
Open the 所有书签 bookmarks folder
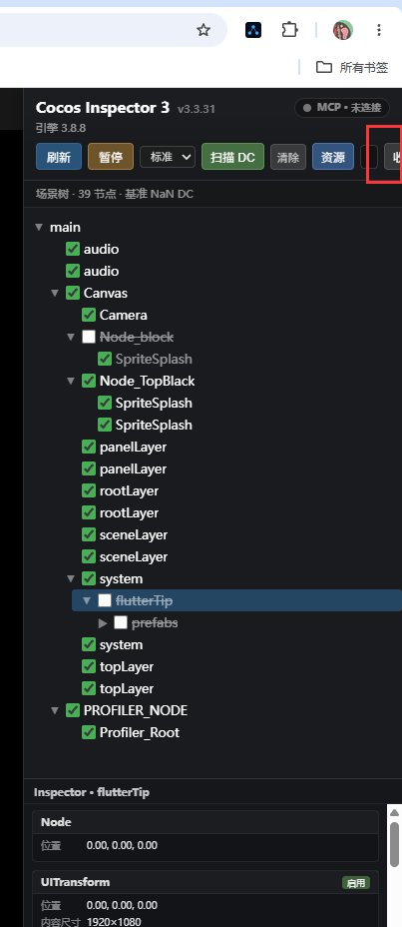pyautogui.click(x=352, y=67)
